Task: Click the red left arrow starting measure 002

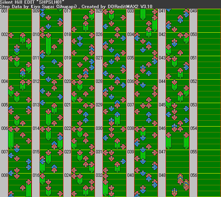Action: pos(11,35)
